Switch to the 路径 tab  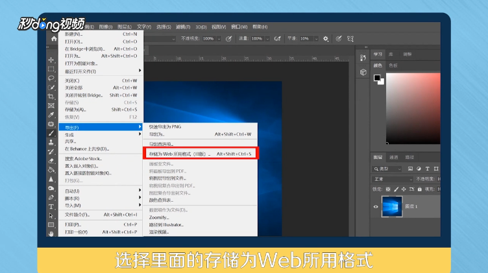tap(409, 158)
